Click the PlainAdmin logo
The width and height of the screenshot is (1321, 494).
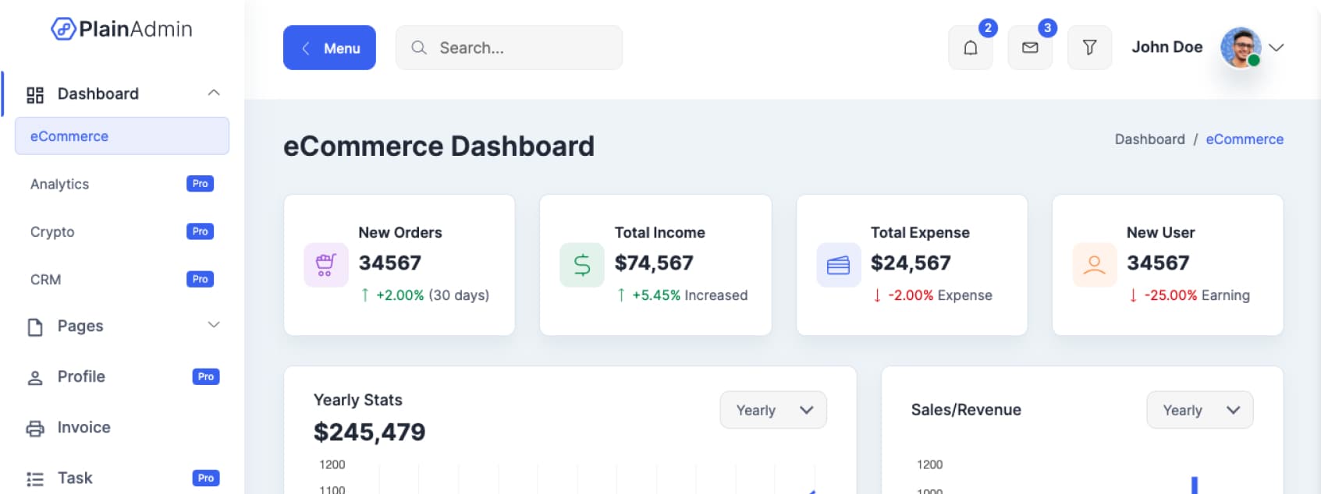point(122,29)
